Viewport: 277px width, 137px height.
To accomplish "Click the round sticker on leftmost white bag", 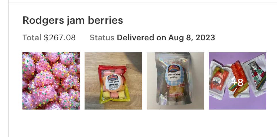I will [x=217, y=81].
